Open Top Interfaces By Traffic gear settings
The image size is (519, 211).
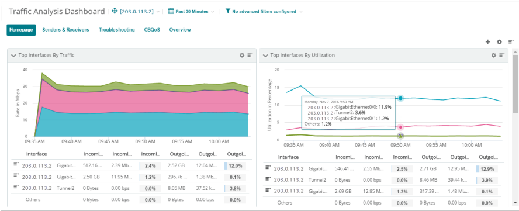click(242, 56)
